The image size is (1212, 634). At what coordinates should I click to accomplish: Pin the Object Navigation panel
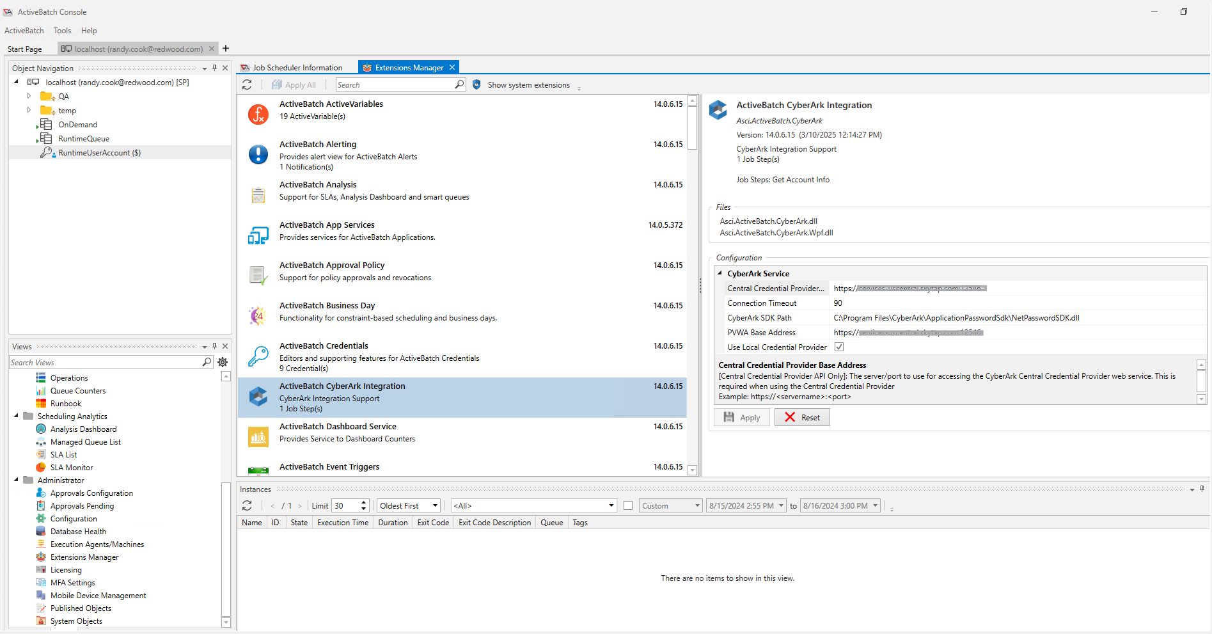click(214, 68)
